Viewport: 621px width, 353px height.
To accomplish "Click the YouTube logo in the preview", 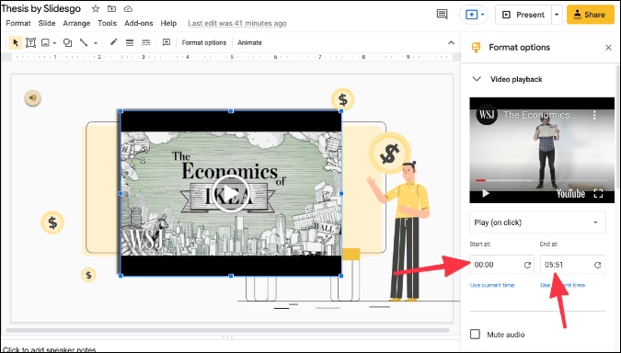I will 570,194.
